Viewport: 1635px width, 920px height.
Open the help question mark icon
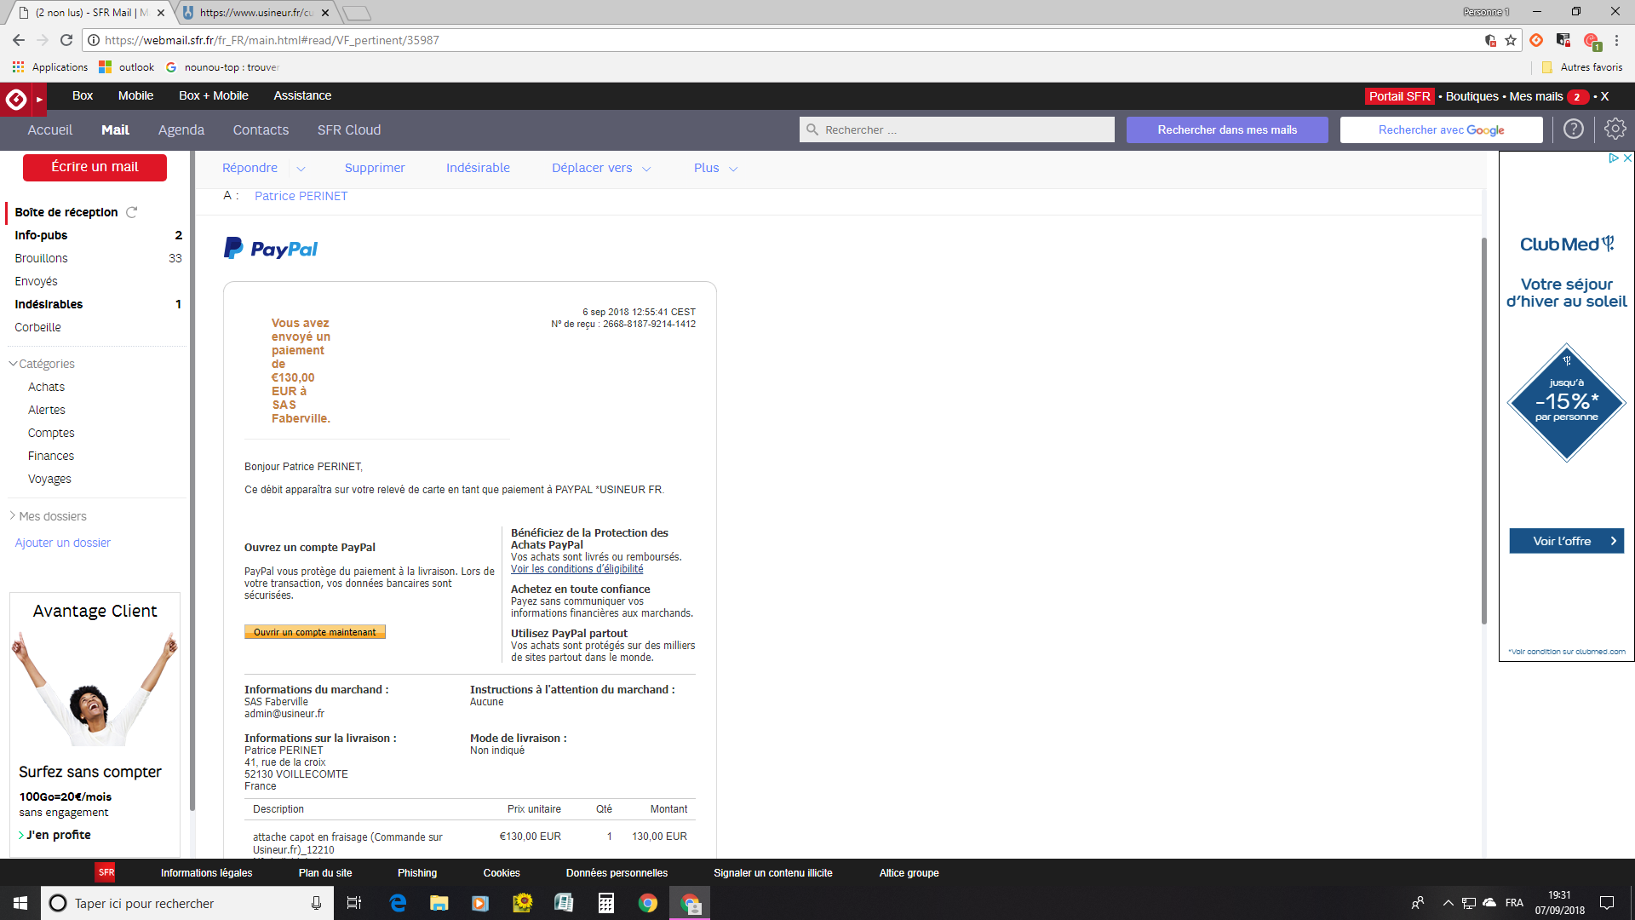tap(1574, 129)
